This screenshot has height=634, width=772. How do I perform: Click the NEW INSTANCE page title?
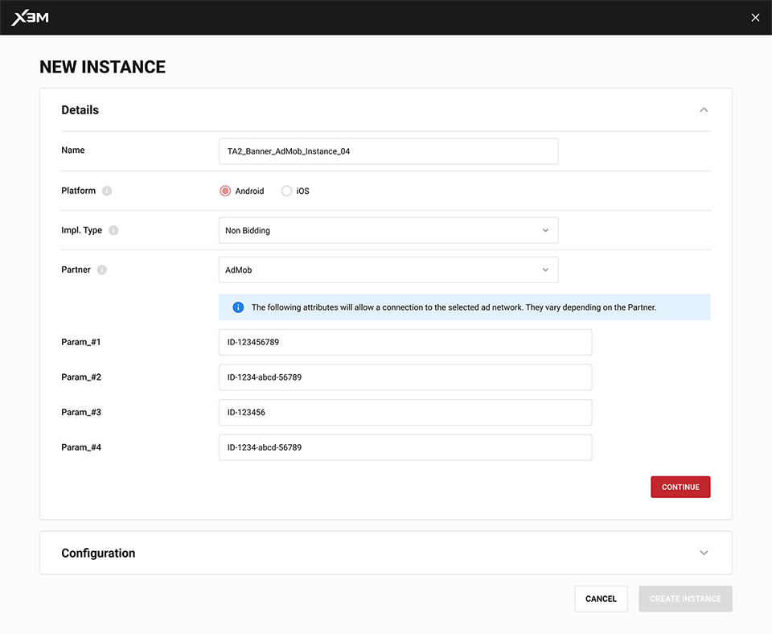[x=102, y=67]
